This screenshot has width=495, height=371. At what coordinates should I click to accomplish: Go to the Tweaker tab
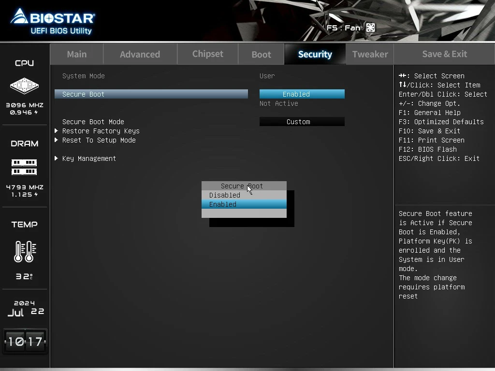[370, 54]
